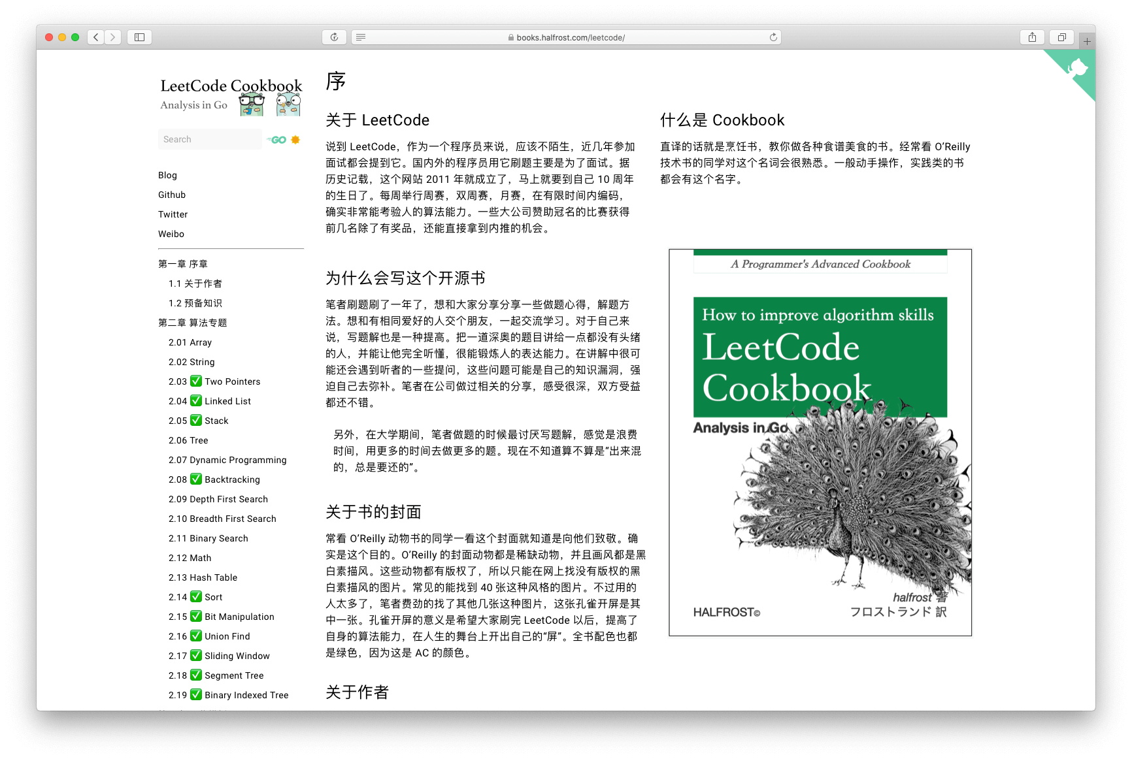Click the 关于书的封面 heading
This screenshot has width=1132, height=759.
(x=373, y=512)
